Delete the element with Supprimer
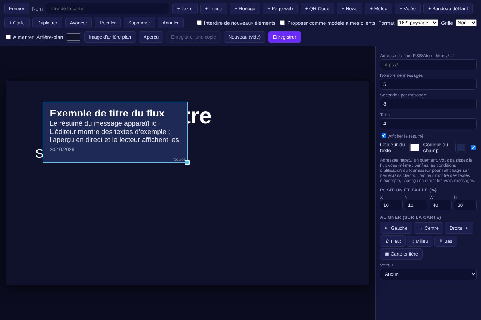 [x=139, y=23]
